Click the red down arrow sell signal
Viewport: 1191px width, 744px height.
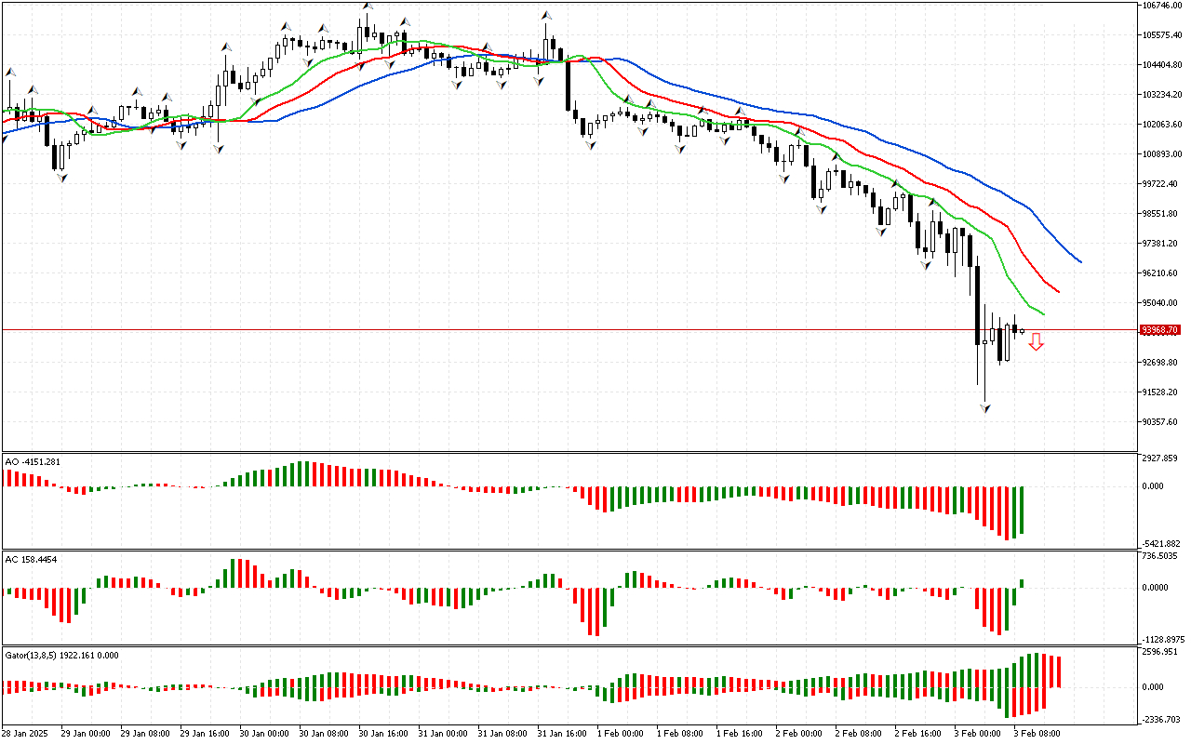pos(1036,343)
